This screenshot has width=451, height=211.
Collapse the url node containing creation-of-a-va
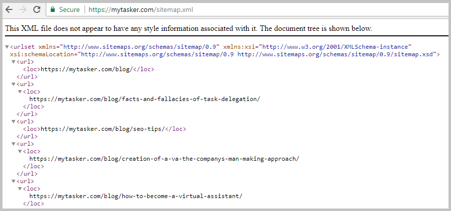(13, 144)
